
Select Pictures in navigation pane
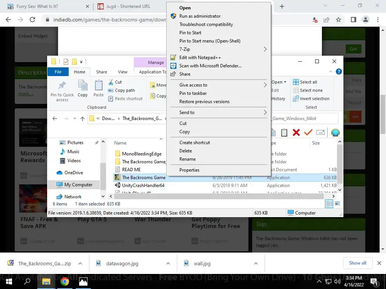pos(75,143)
